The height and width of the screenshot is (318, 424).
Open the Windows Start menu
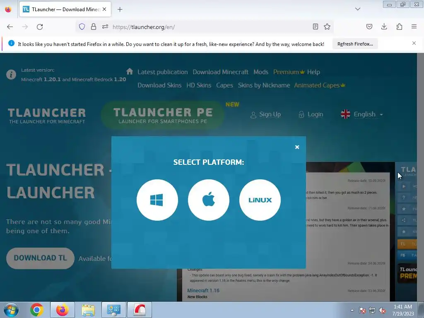11,310
